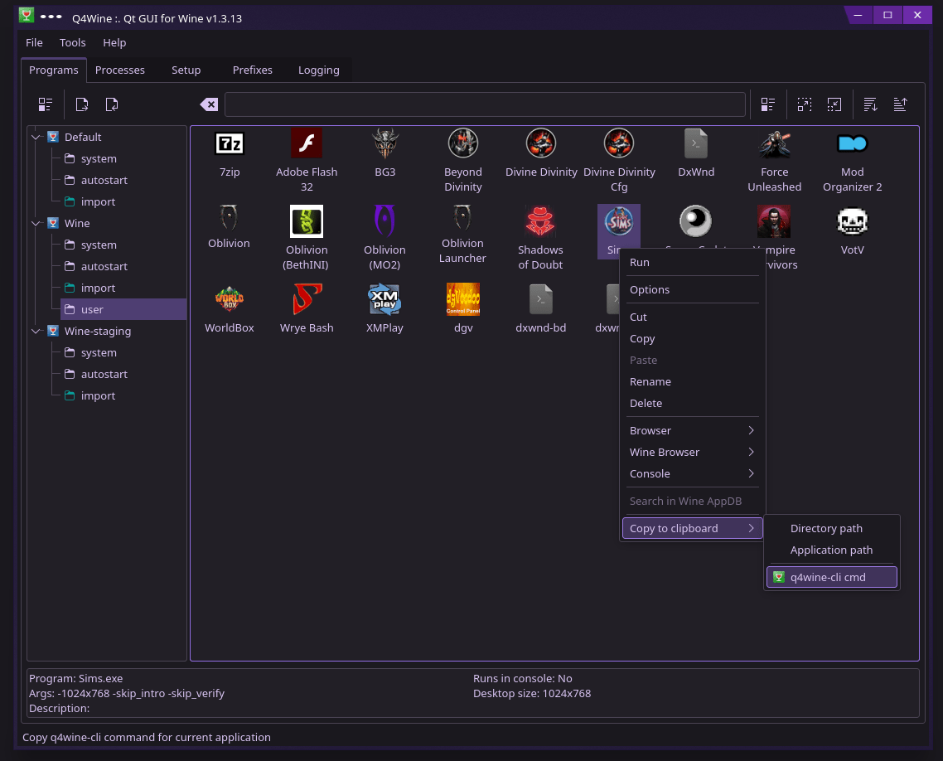The image size is (943, 761).
Task: Select the dgv Control Panel icon
Action: click(x=463, y=299)
